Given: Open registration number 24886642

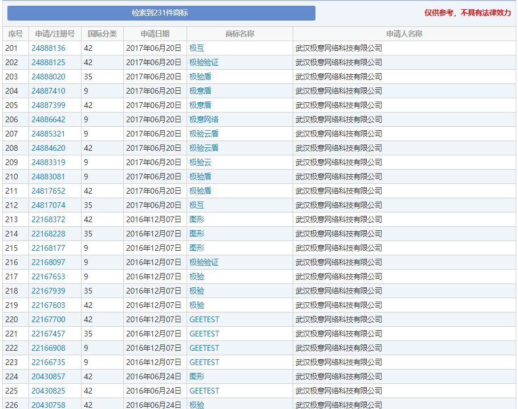Looking at the screenshot, I should tap(48, 119).
